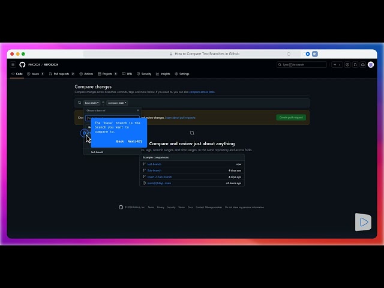This screenshot has height=288, width=384.
Task: Click the lock icon in address bar
Action: pyautogui.click(x=171, y=54)
